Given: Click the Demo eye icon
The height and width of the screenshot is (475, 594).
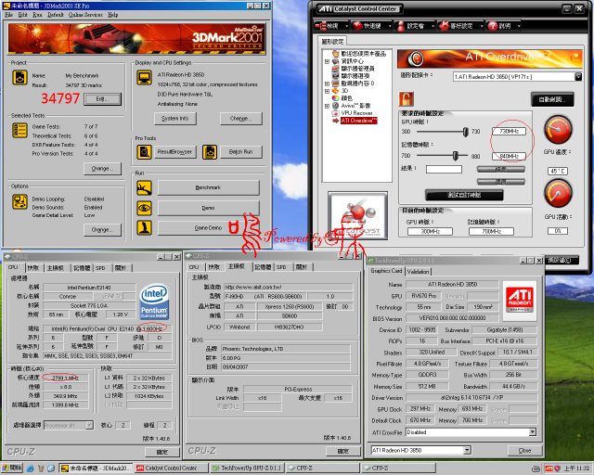Looking at the screenshot, I should (144, 208).
